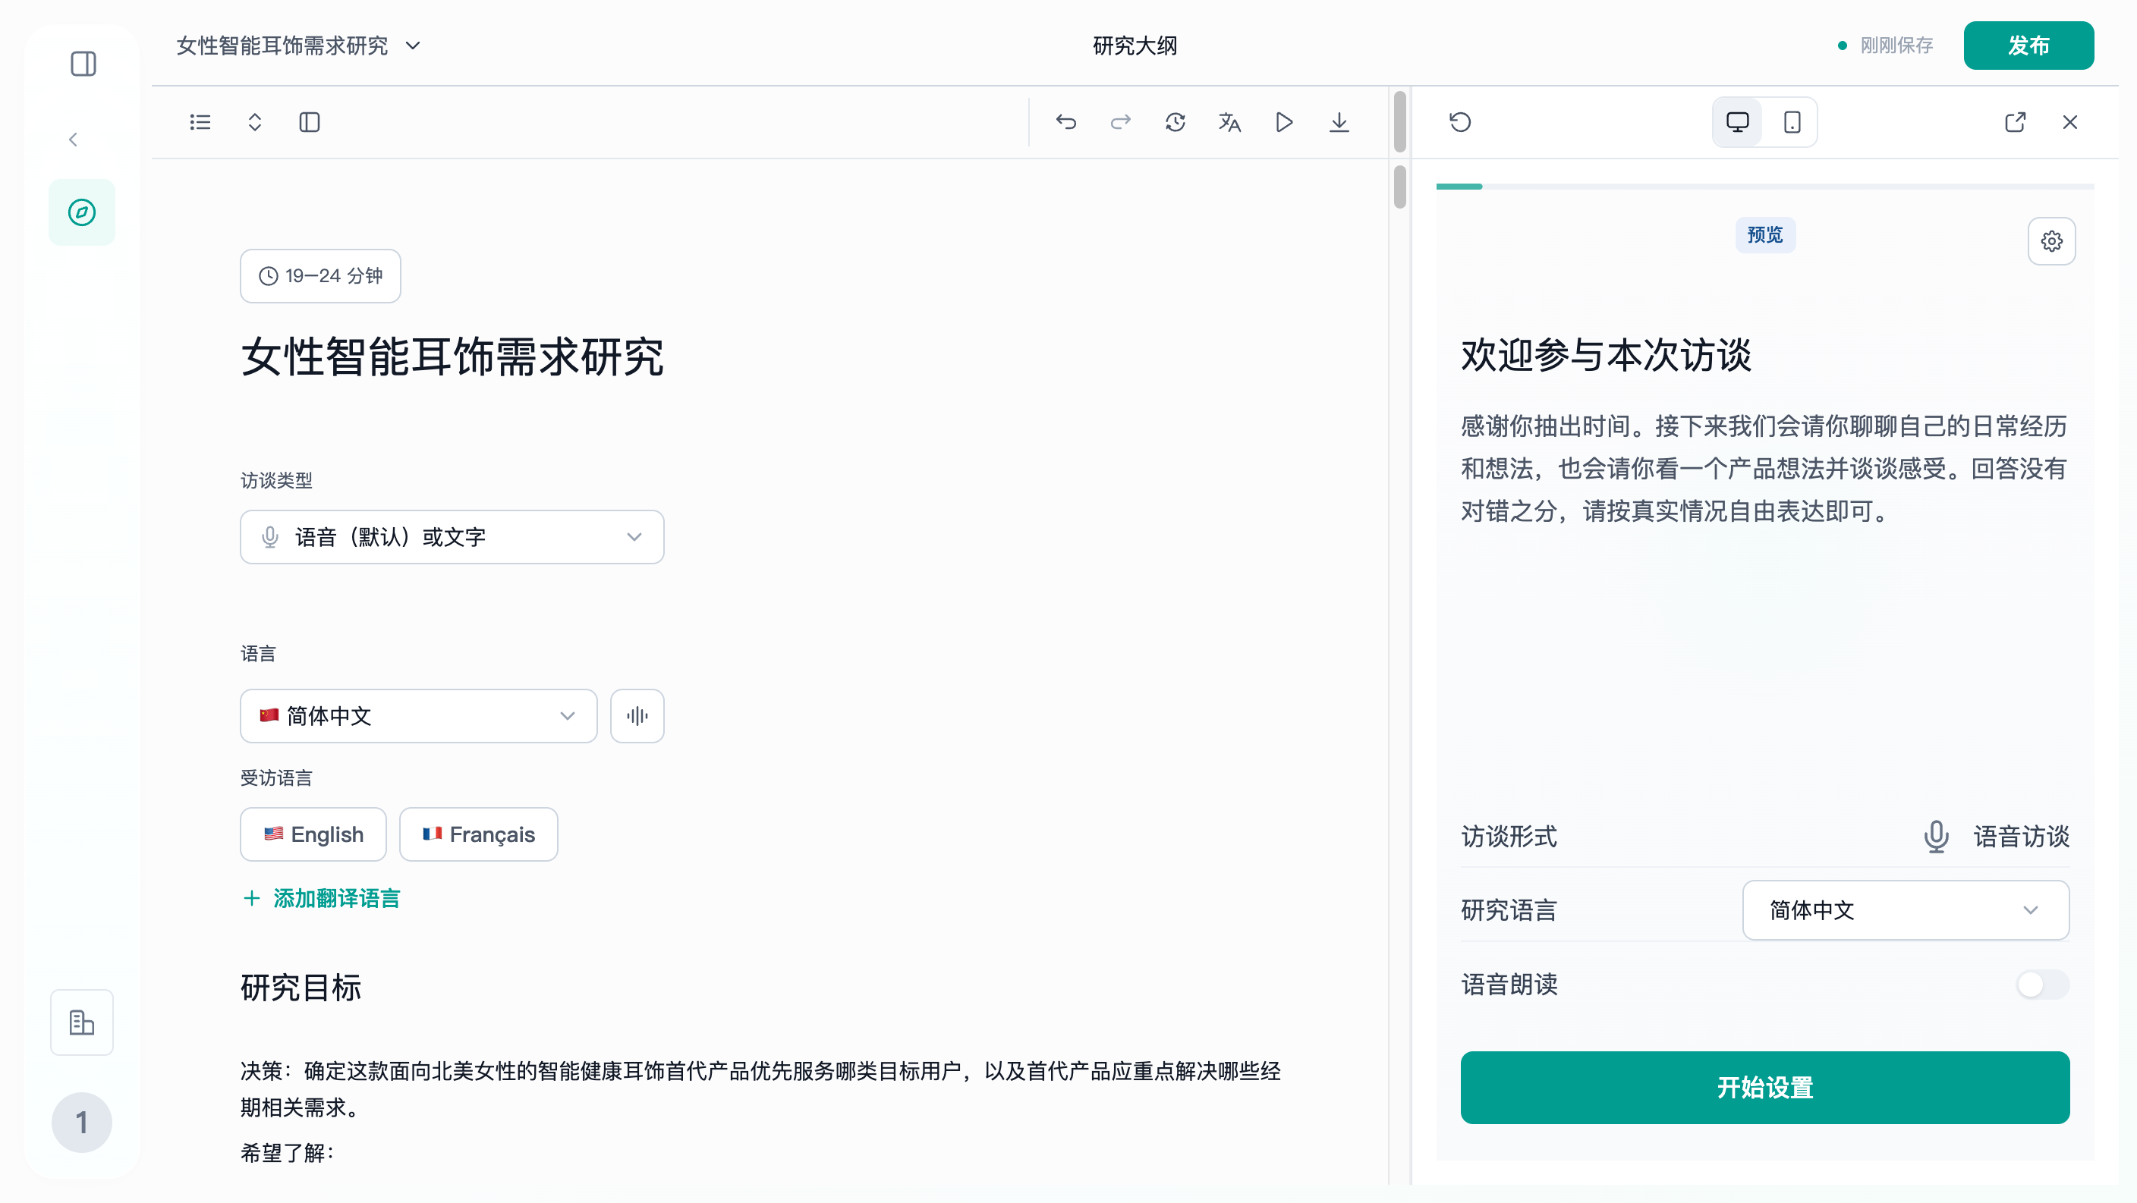2137x1203 pixels.
Task: Open preview in new window
Action: [2015, 123]
